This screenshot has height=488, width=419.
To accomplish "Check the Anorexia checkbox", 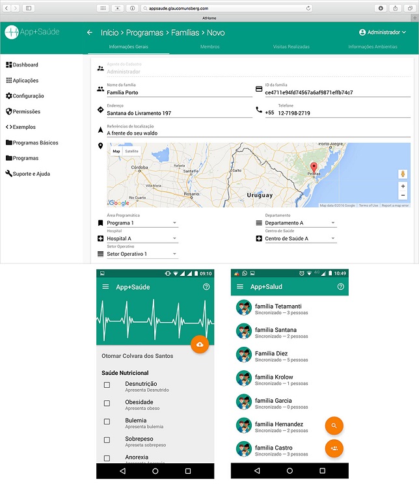I will pos(107,458).
